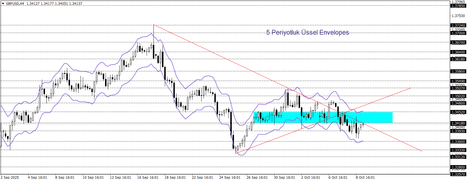468x181 pixels.
Task: Select the 1.33600 support level label
Action: (458, 142)
